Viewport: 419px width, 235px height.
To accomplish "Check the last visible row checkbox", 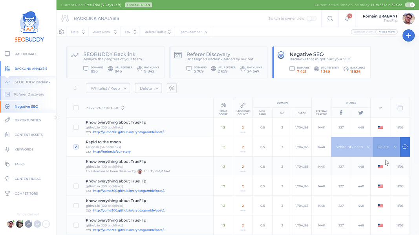I will coord(76,225).
